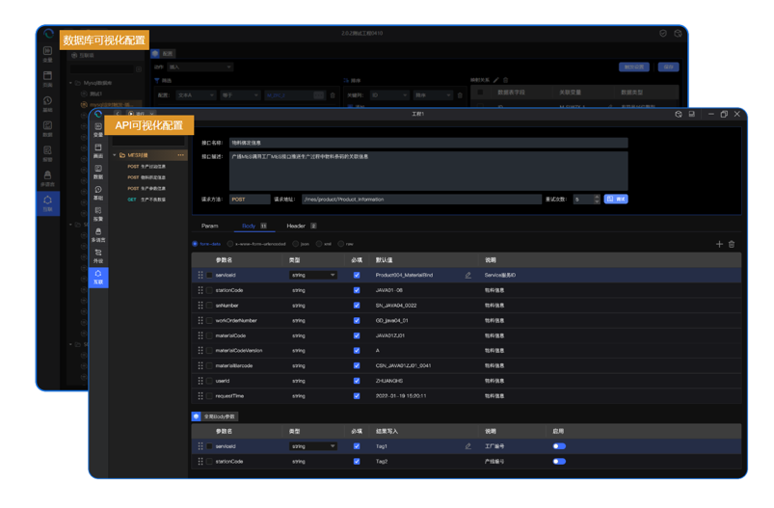Select the json radio button
Image resolution: width=774 pixels, height=508 pixels.
coord(297,244)
